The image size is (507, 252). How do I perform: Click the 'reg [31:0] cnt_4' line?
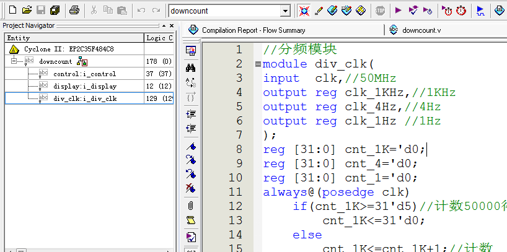[340, 163]
